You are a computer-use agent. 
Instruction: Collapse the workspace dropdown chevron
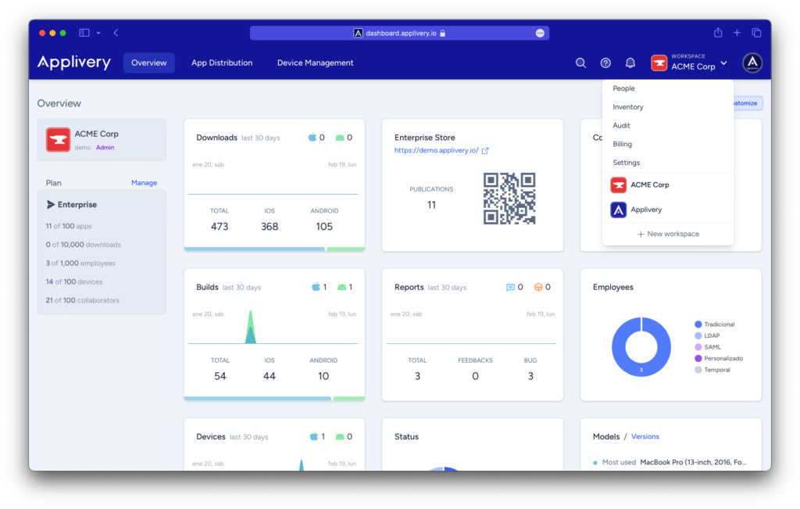point(724,63)
